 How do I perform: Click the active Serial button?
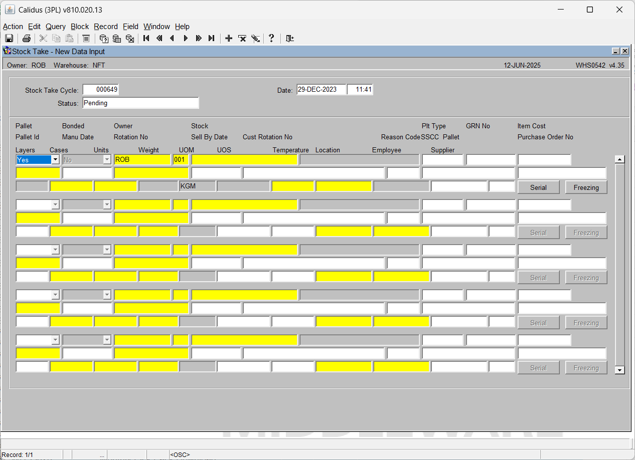pos(538,187)
